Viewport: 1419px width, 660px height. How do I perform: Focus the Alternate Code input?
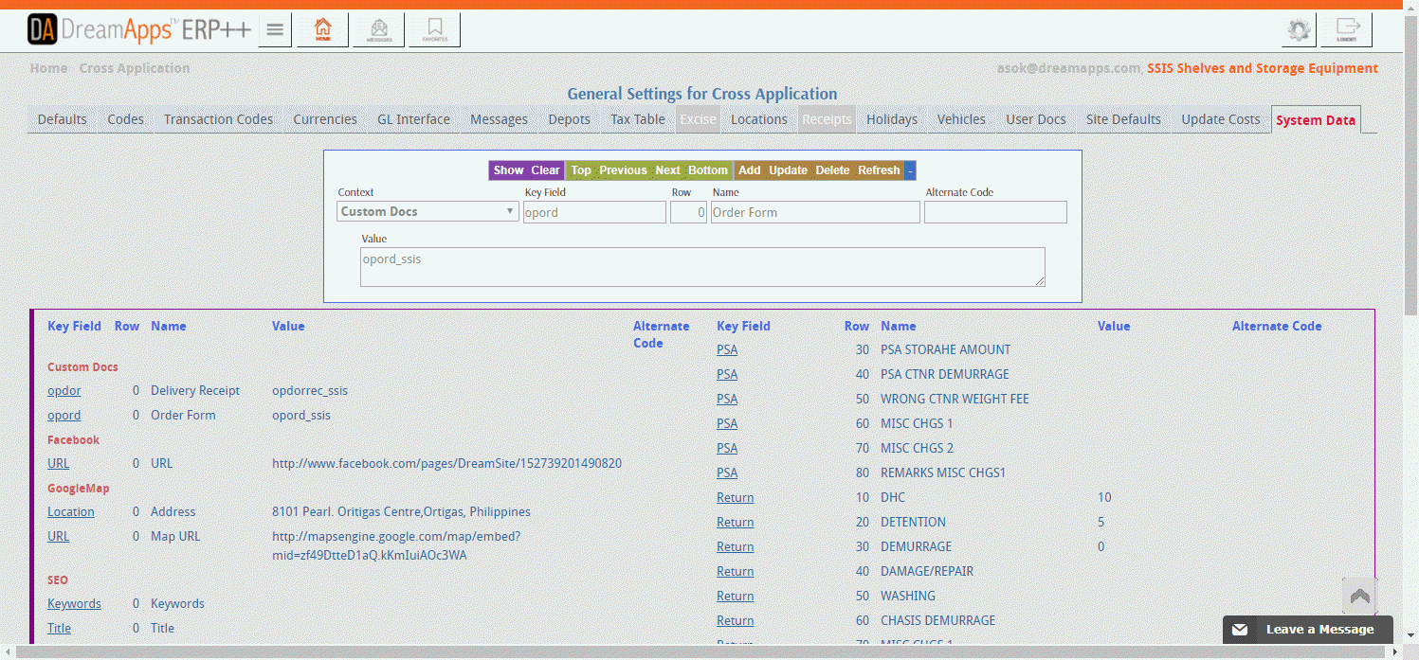click(995, 212)
